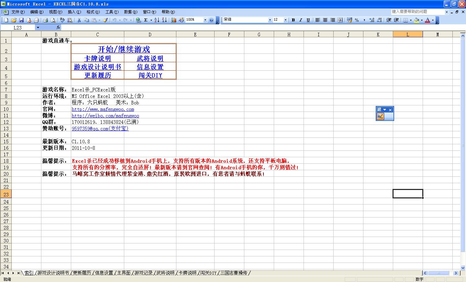Create a new blank workbook
Screen dimensions: 466x282
pyautogui.click(x=6, y=20)
